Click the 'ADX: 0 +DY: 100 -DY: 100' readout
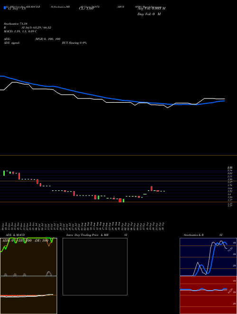 (25, 241)
